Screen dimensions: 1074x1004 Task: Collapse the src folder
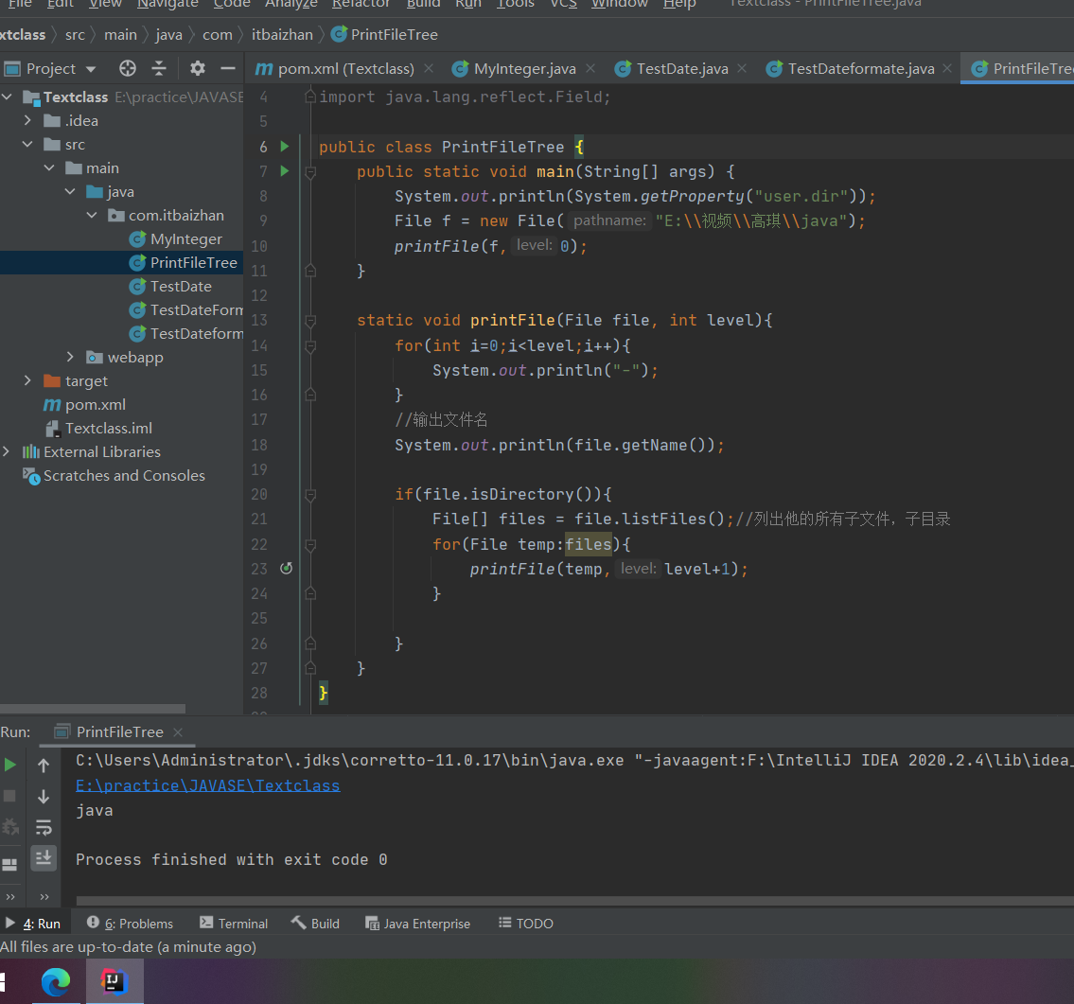click(x=28, y=145)
